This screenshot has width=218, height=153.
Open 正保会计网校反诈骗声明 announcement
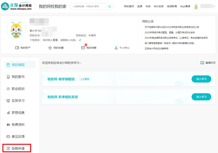[156, 48]
